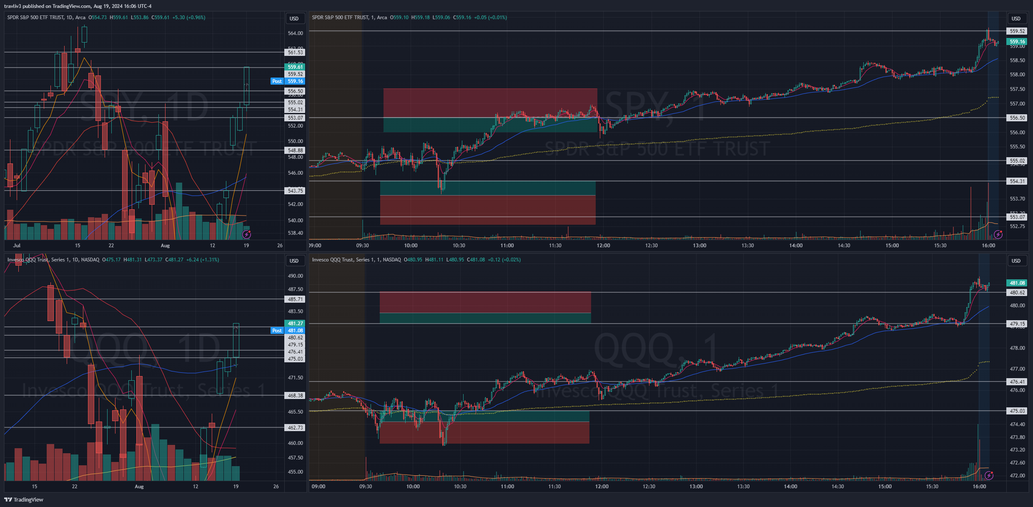This screenshot has width=1033, height=507.
Task: Click the lightning event icon on SPY 1-minute chart
Action: 998,235
